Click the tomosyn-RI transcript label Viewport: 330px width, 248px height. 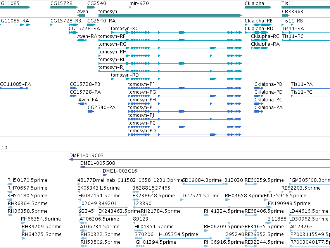pyautogui.click(x=111, y=60)
